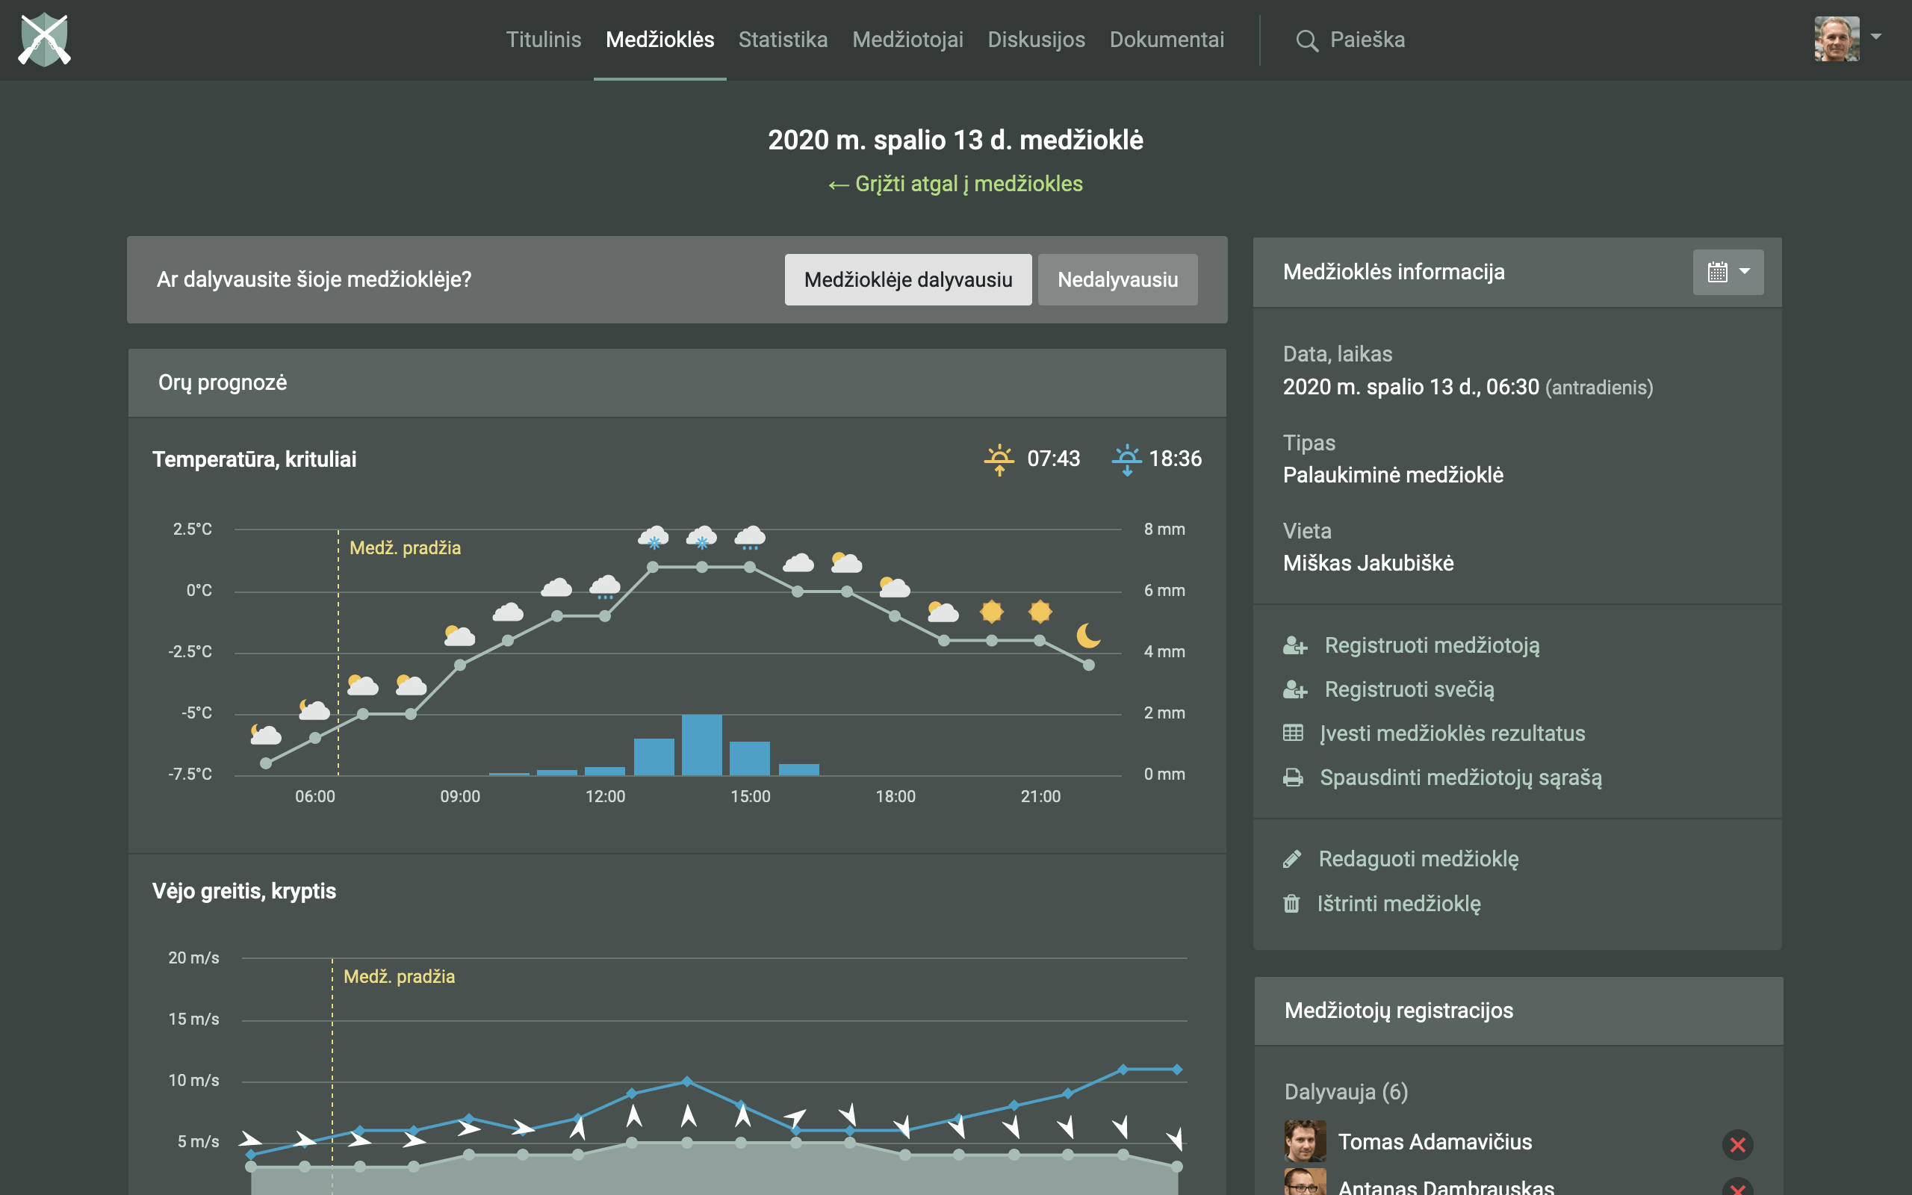Remove Antanas Dambrauskas registration with red X
1912x1195 pixels.
click(1737, 1188)
